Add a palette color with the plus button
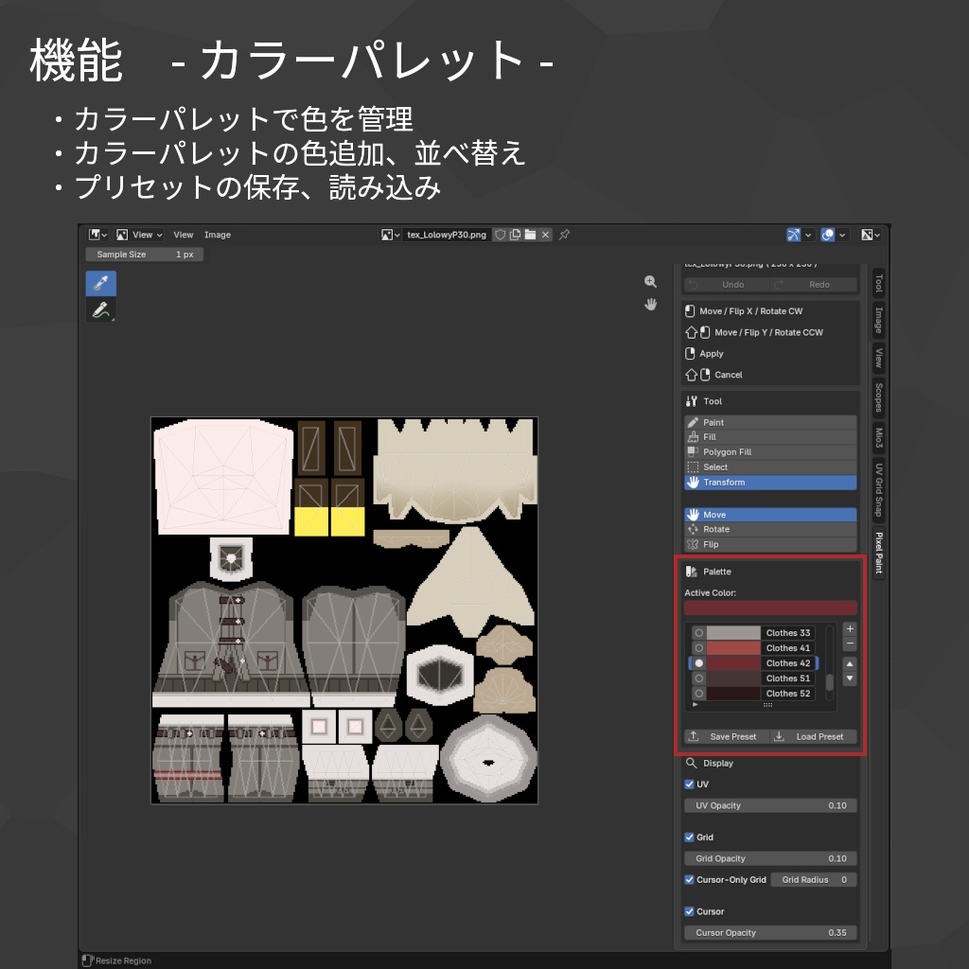969x969 pixels. 850,629
